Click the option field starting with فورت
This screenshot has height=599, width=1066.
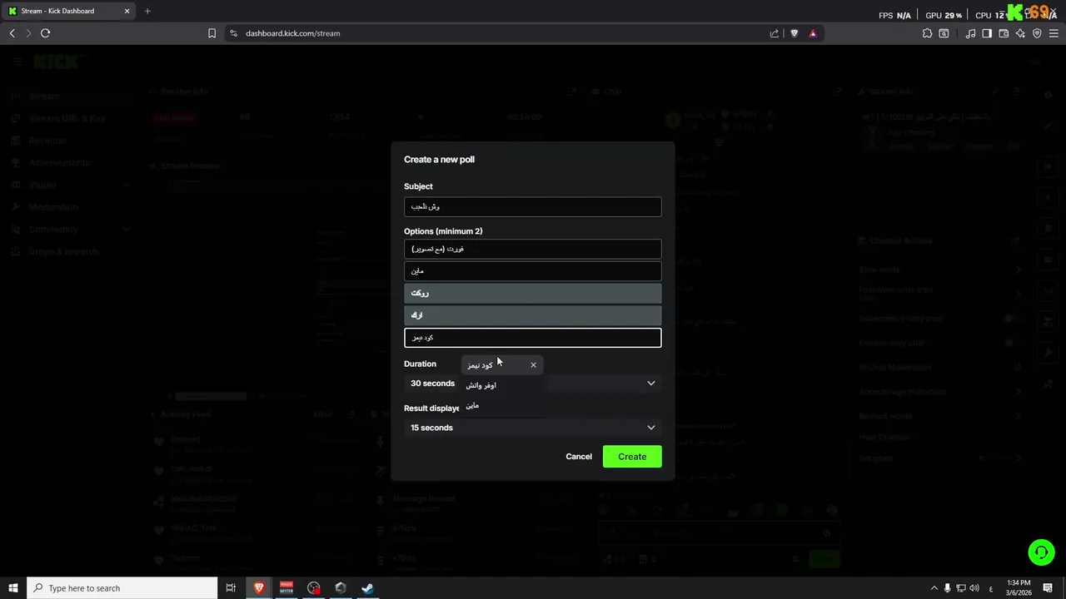[533, 249]
